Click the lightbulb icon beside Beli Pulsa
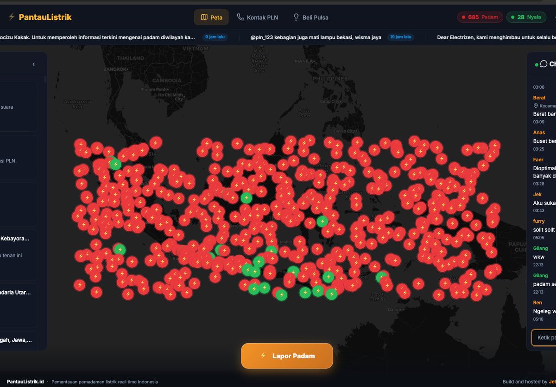This screenshot has width=556, height=387. coord(296,17)
